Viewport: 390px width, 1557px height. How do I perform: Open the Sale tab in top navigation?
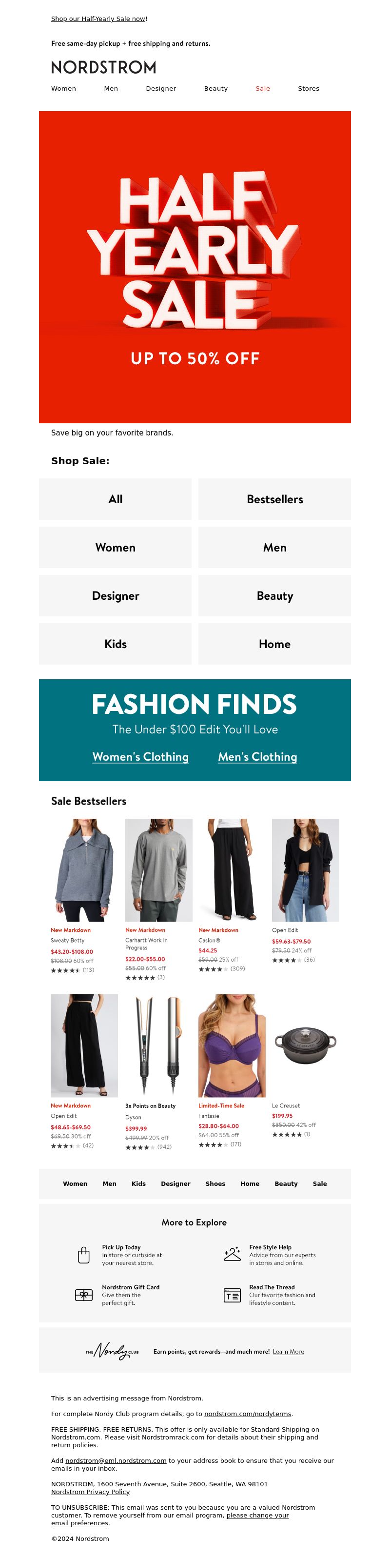[x=262, y=88]
